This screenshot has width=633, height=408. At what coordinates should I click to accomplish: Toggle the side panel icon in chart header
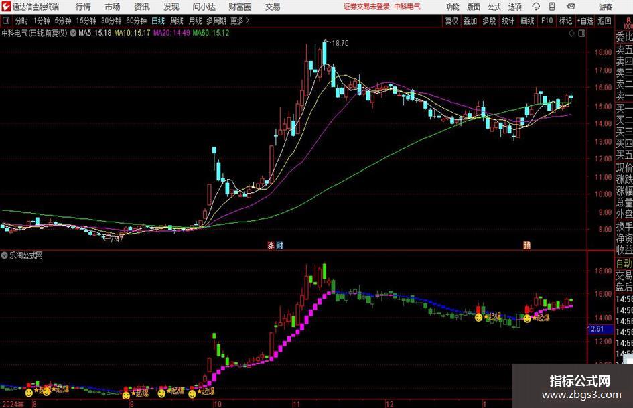(581, 33)
